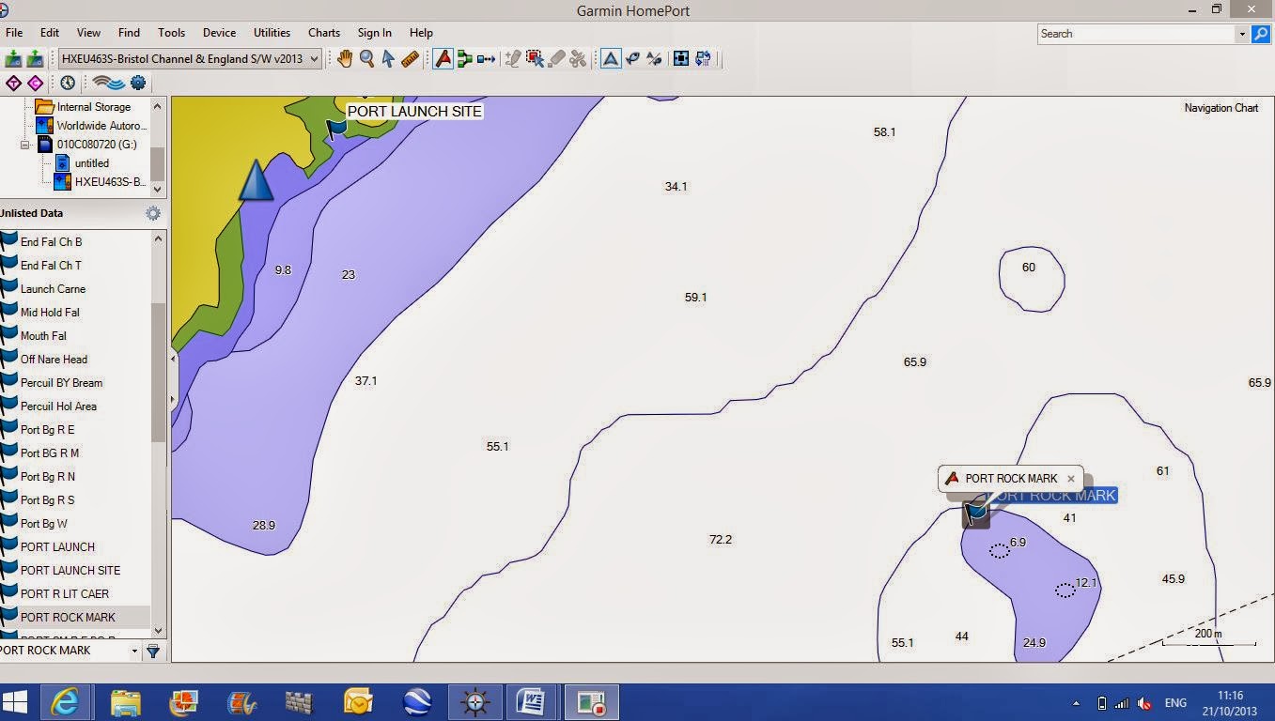Click the blue gear toolbar icon
Viewport: 1275px width, 721px height.
[x=138, y=83]
